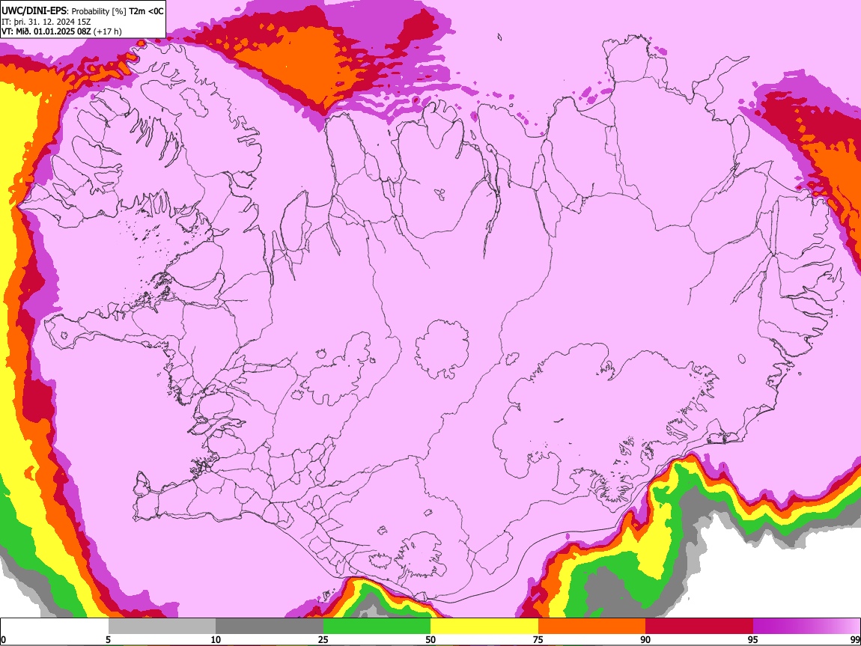Click the IT initialization time line
861x646 pixels.
pyautogui.click(x=46, y=22)
